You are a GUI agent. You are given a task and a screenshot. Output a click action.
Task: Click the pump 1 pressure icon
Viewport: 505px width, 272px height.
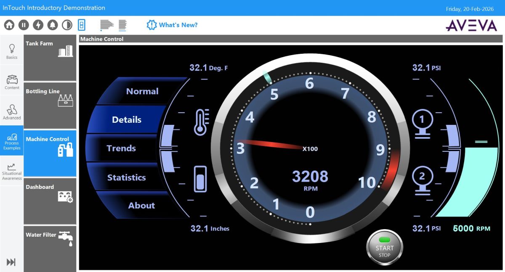pyautogui.click(x=422, y=123)
